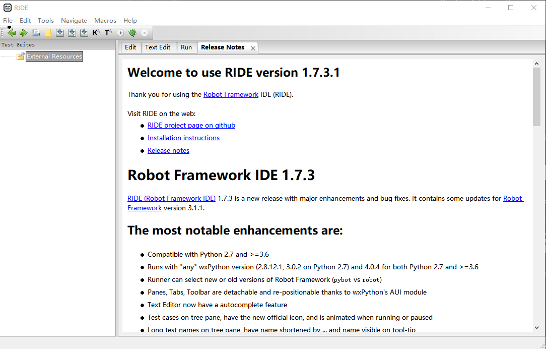Open the toolbar overflow dropdown arrow
This screenshot has height=349, width=546.
(9, 27)
